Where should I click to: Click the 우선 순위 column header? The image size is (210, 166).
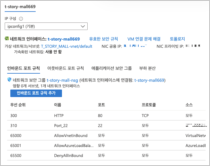(x=18, y=105)
